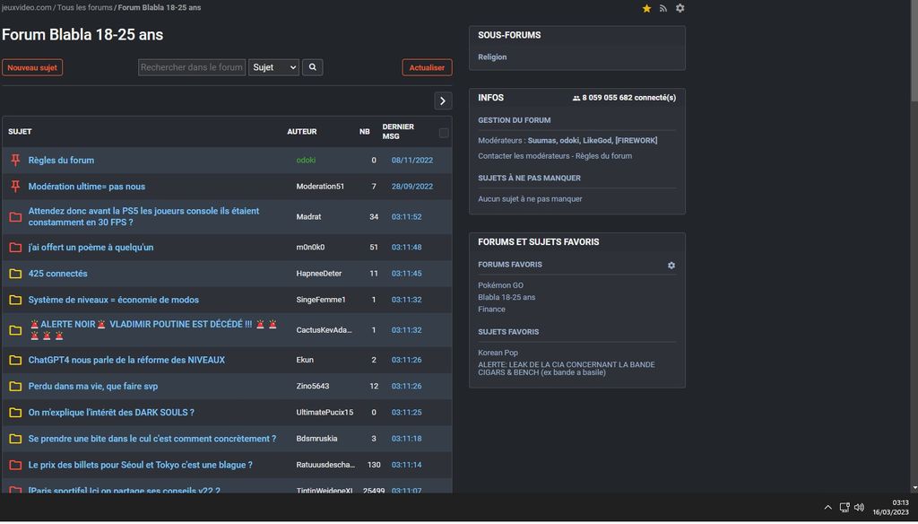
Task: Open forum settings gear at top
Action: point(680,8)
